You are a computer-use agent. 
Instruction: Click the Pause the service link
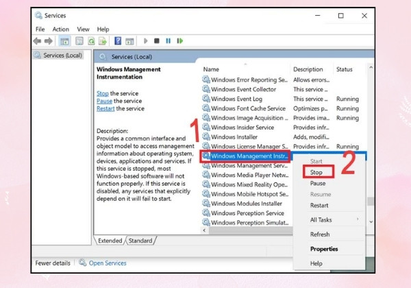(x=104, y=101)
